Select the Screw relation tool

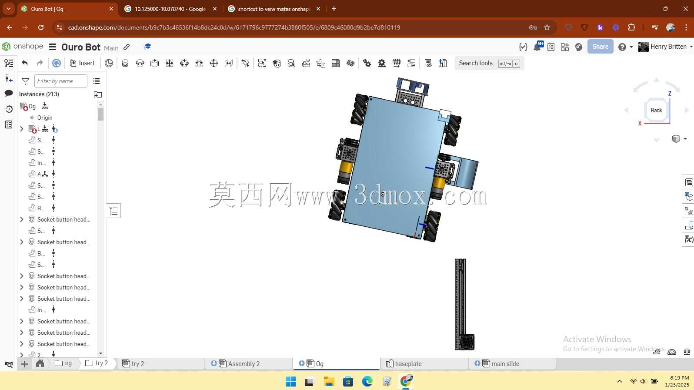pyautogui.click(x=397, y=63)
